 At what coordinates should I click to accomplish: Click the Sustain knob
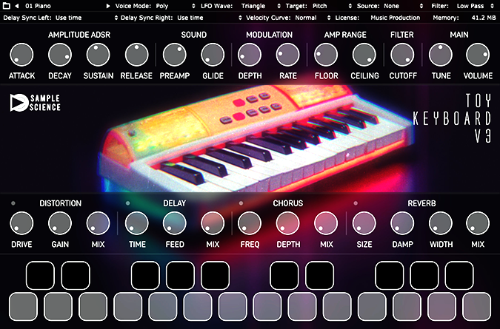point(99,55)
